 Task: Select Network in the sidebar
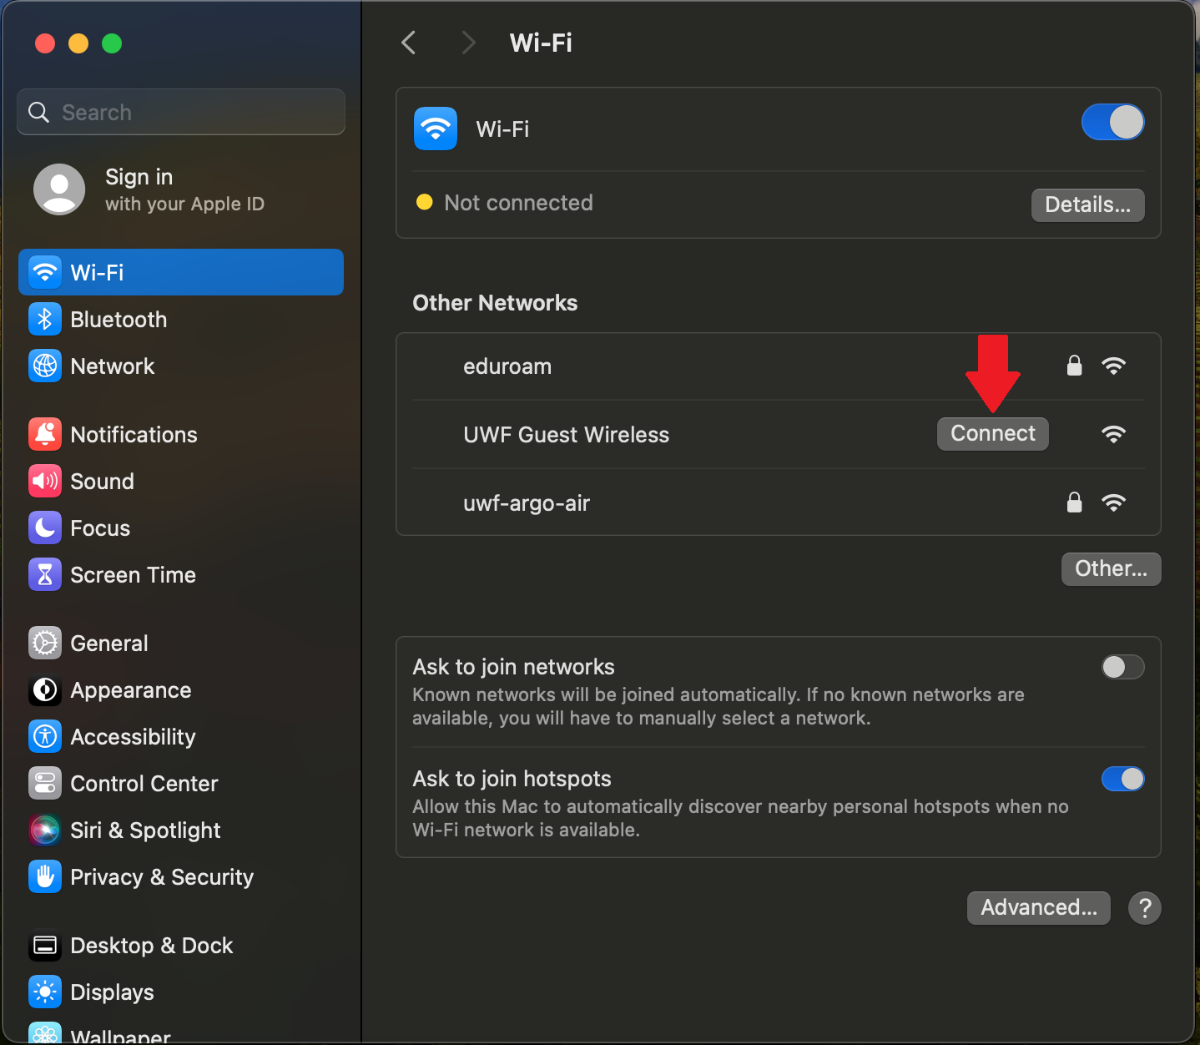point(181,366)
